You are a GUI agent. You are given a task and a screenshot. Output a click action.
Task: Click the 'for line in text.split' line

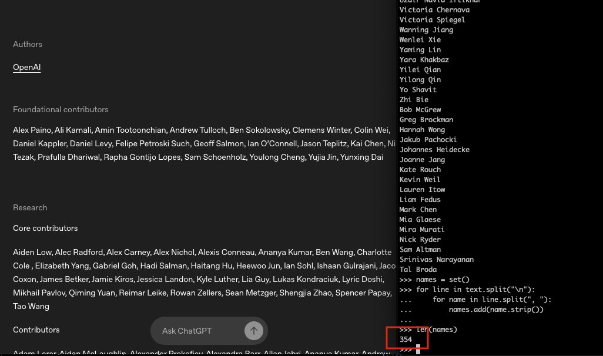point(467,290)
